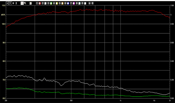Click the Hz unit label on axis
This screenshot has width=175, height=103.
pos(154,101)
